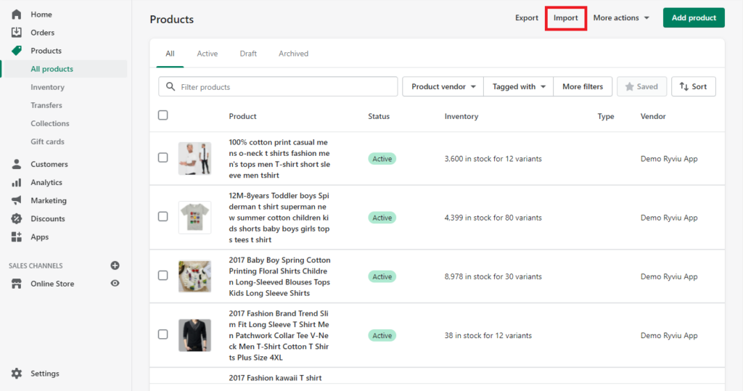This screenshot has height=391, width=743.
Task: Open Settings gear icon
Action: tap(17, 374)
